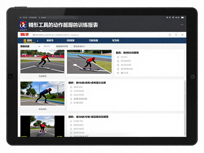
Task: Click the red and blue app logo in the title bar
Action: coord(23,25)
